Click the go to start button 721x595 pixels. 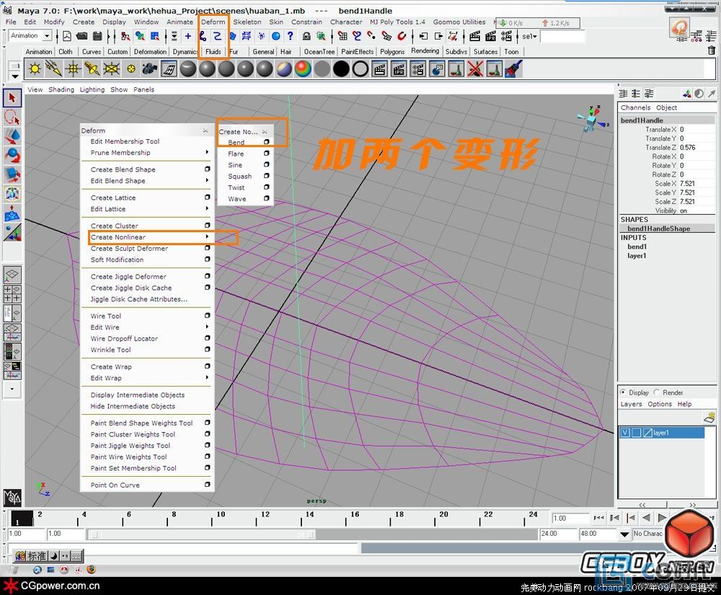(x=598, y=518)
